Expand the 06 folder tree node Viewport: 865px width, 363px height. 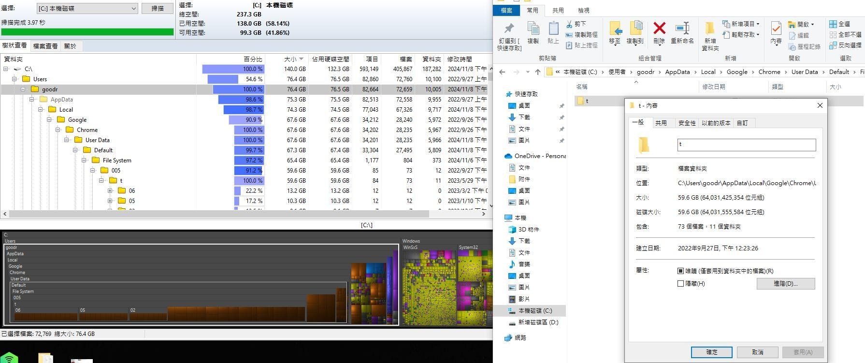[110, 191]
